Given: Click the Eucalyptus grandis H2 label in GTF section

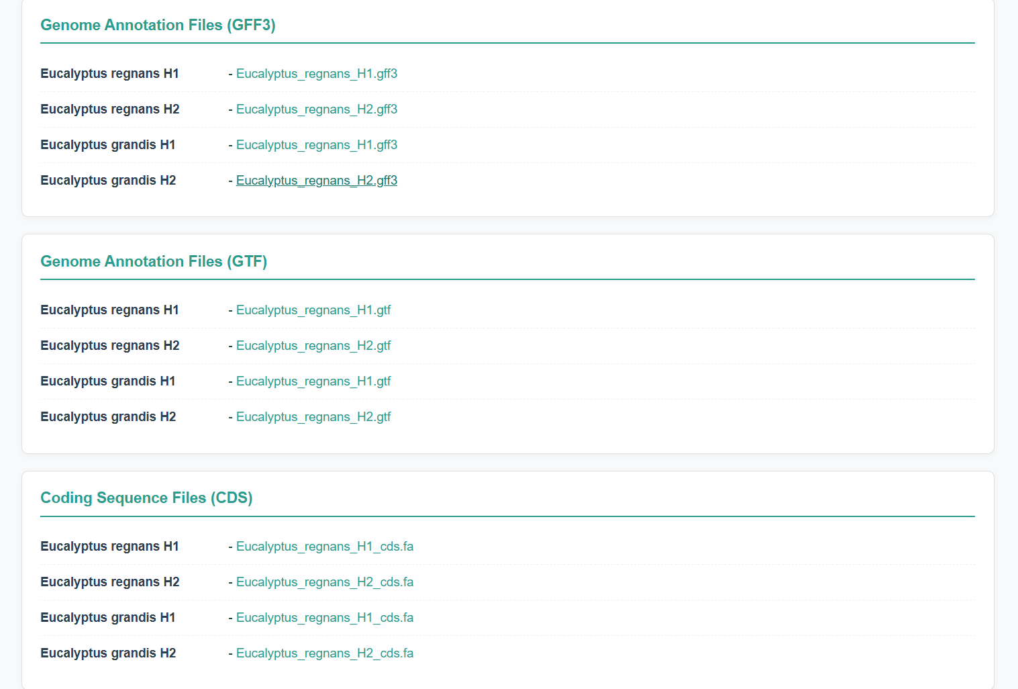Looking at the screenshot, I should click(x=108, y=416).
